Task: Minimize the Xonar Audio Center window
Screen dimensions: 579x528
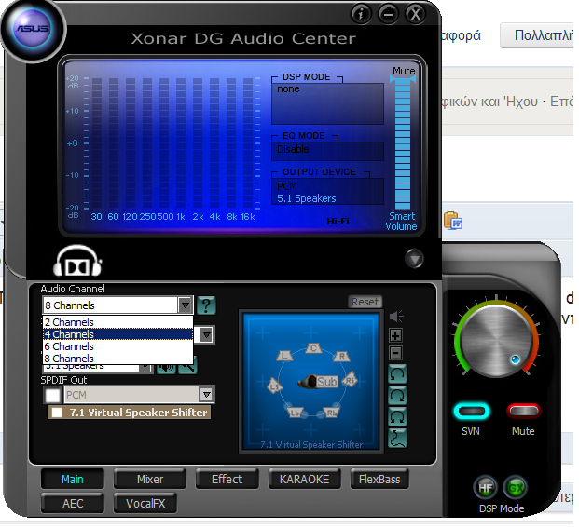Action: 388,14
